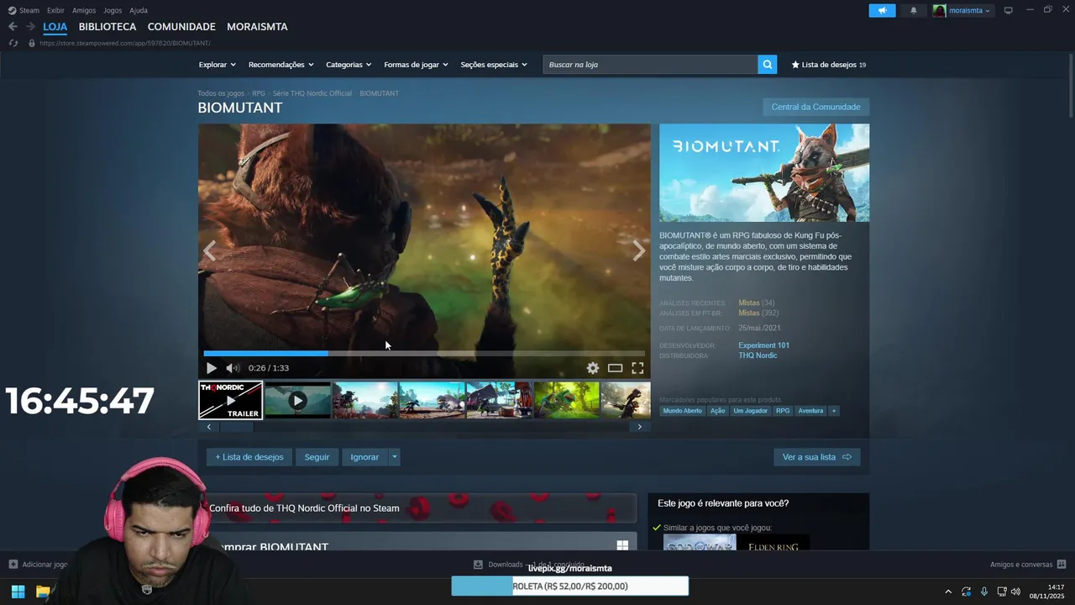Open File Explorer from taskbar
Screen dimensions: 1075x605
tap(43, 592)
